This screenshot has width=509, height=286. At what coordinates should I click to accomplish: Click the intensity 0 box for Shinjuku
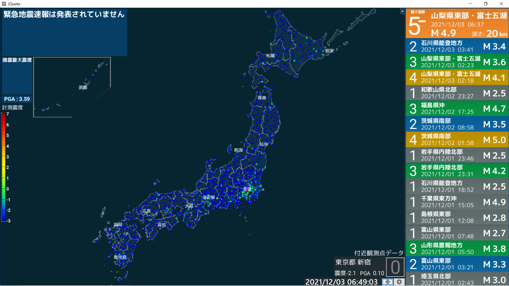point(395,267)
